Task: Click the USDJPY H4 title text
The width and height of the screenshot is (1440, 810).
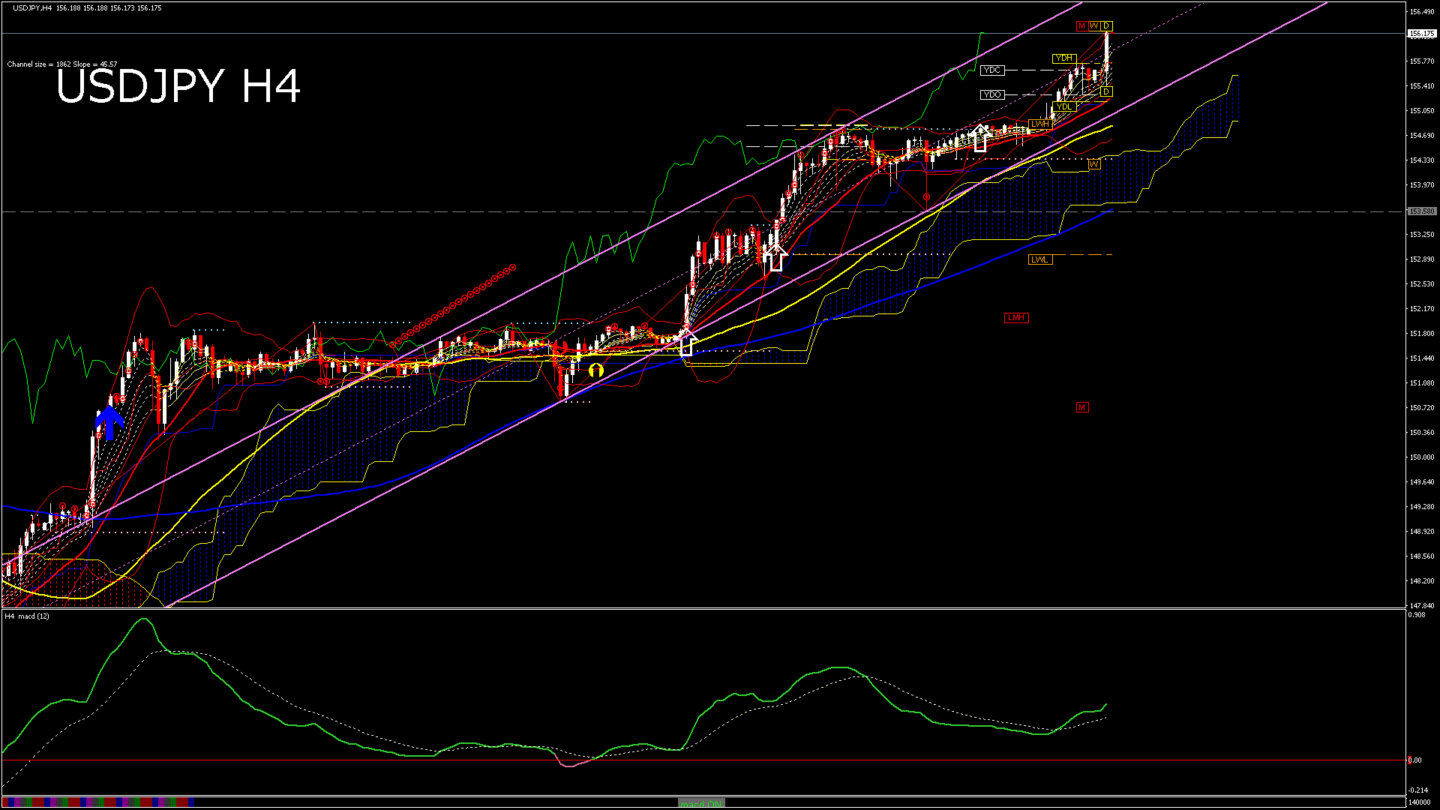Action: (x=178, y=86)
